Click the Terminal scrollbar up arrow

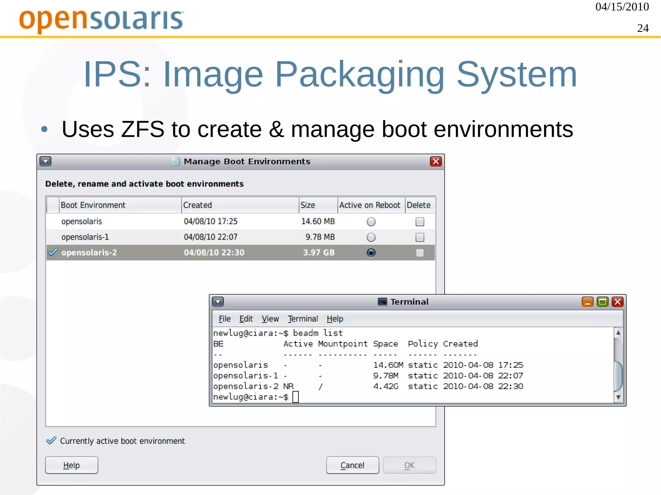click(x=618, y=332)
